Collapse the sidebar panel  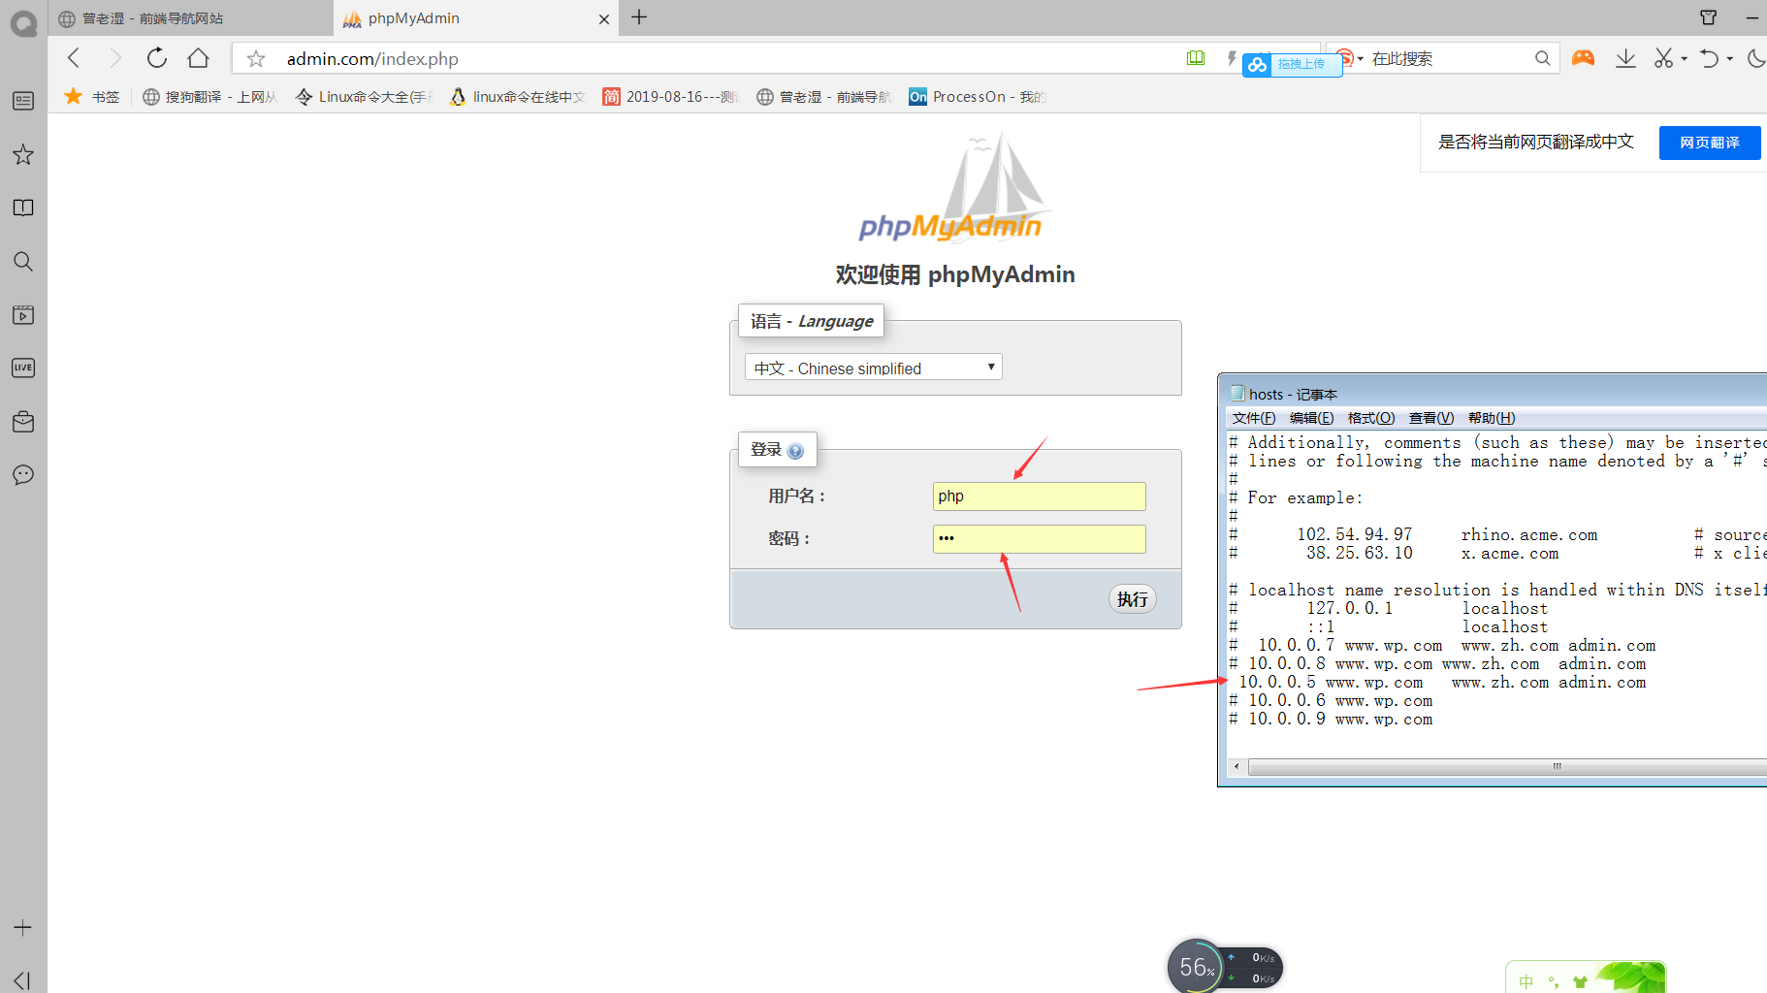(23, 980)
